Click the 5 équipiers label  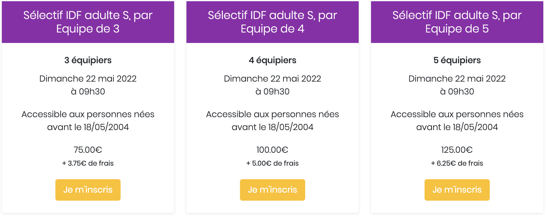coord(457,60)
